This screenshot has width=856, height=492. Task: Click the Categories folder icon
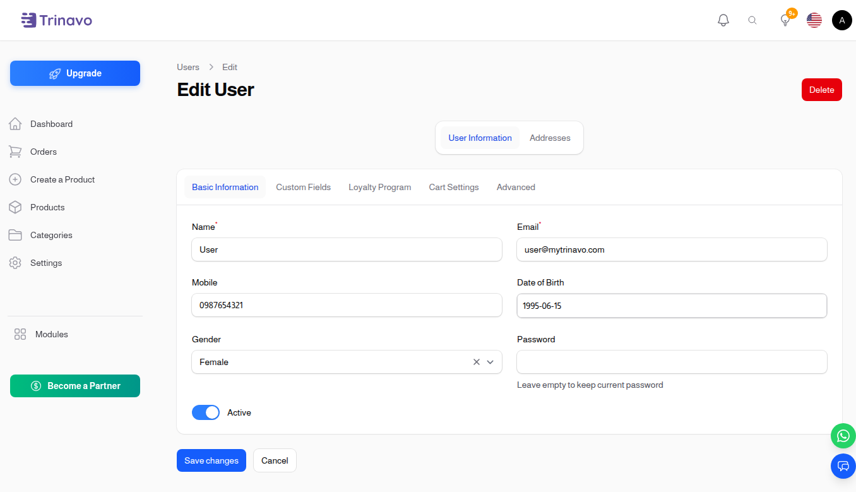coord(15,235)
